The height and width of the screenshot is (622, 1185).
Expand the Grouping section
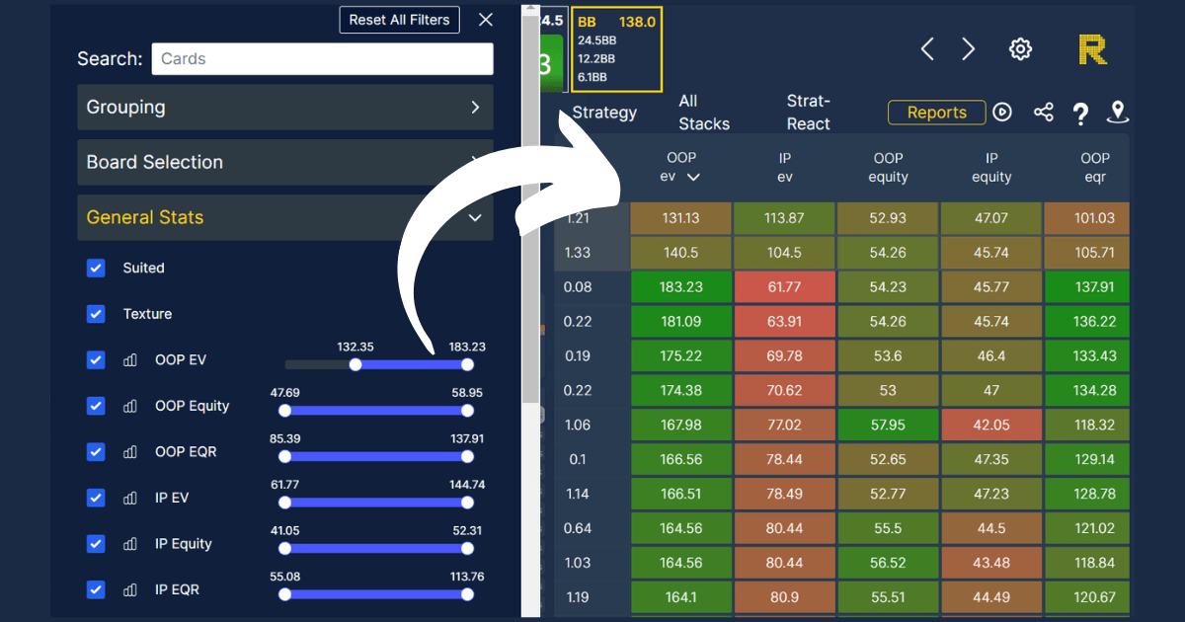point(284,108)
